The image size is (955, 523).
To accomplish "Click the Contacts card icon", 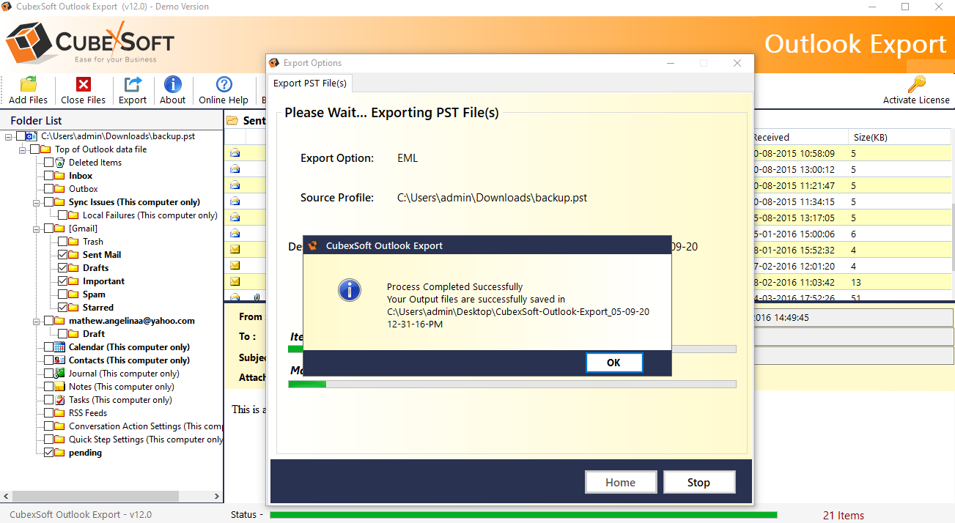I will coord(60,360).
